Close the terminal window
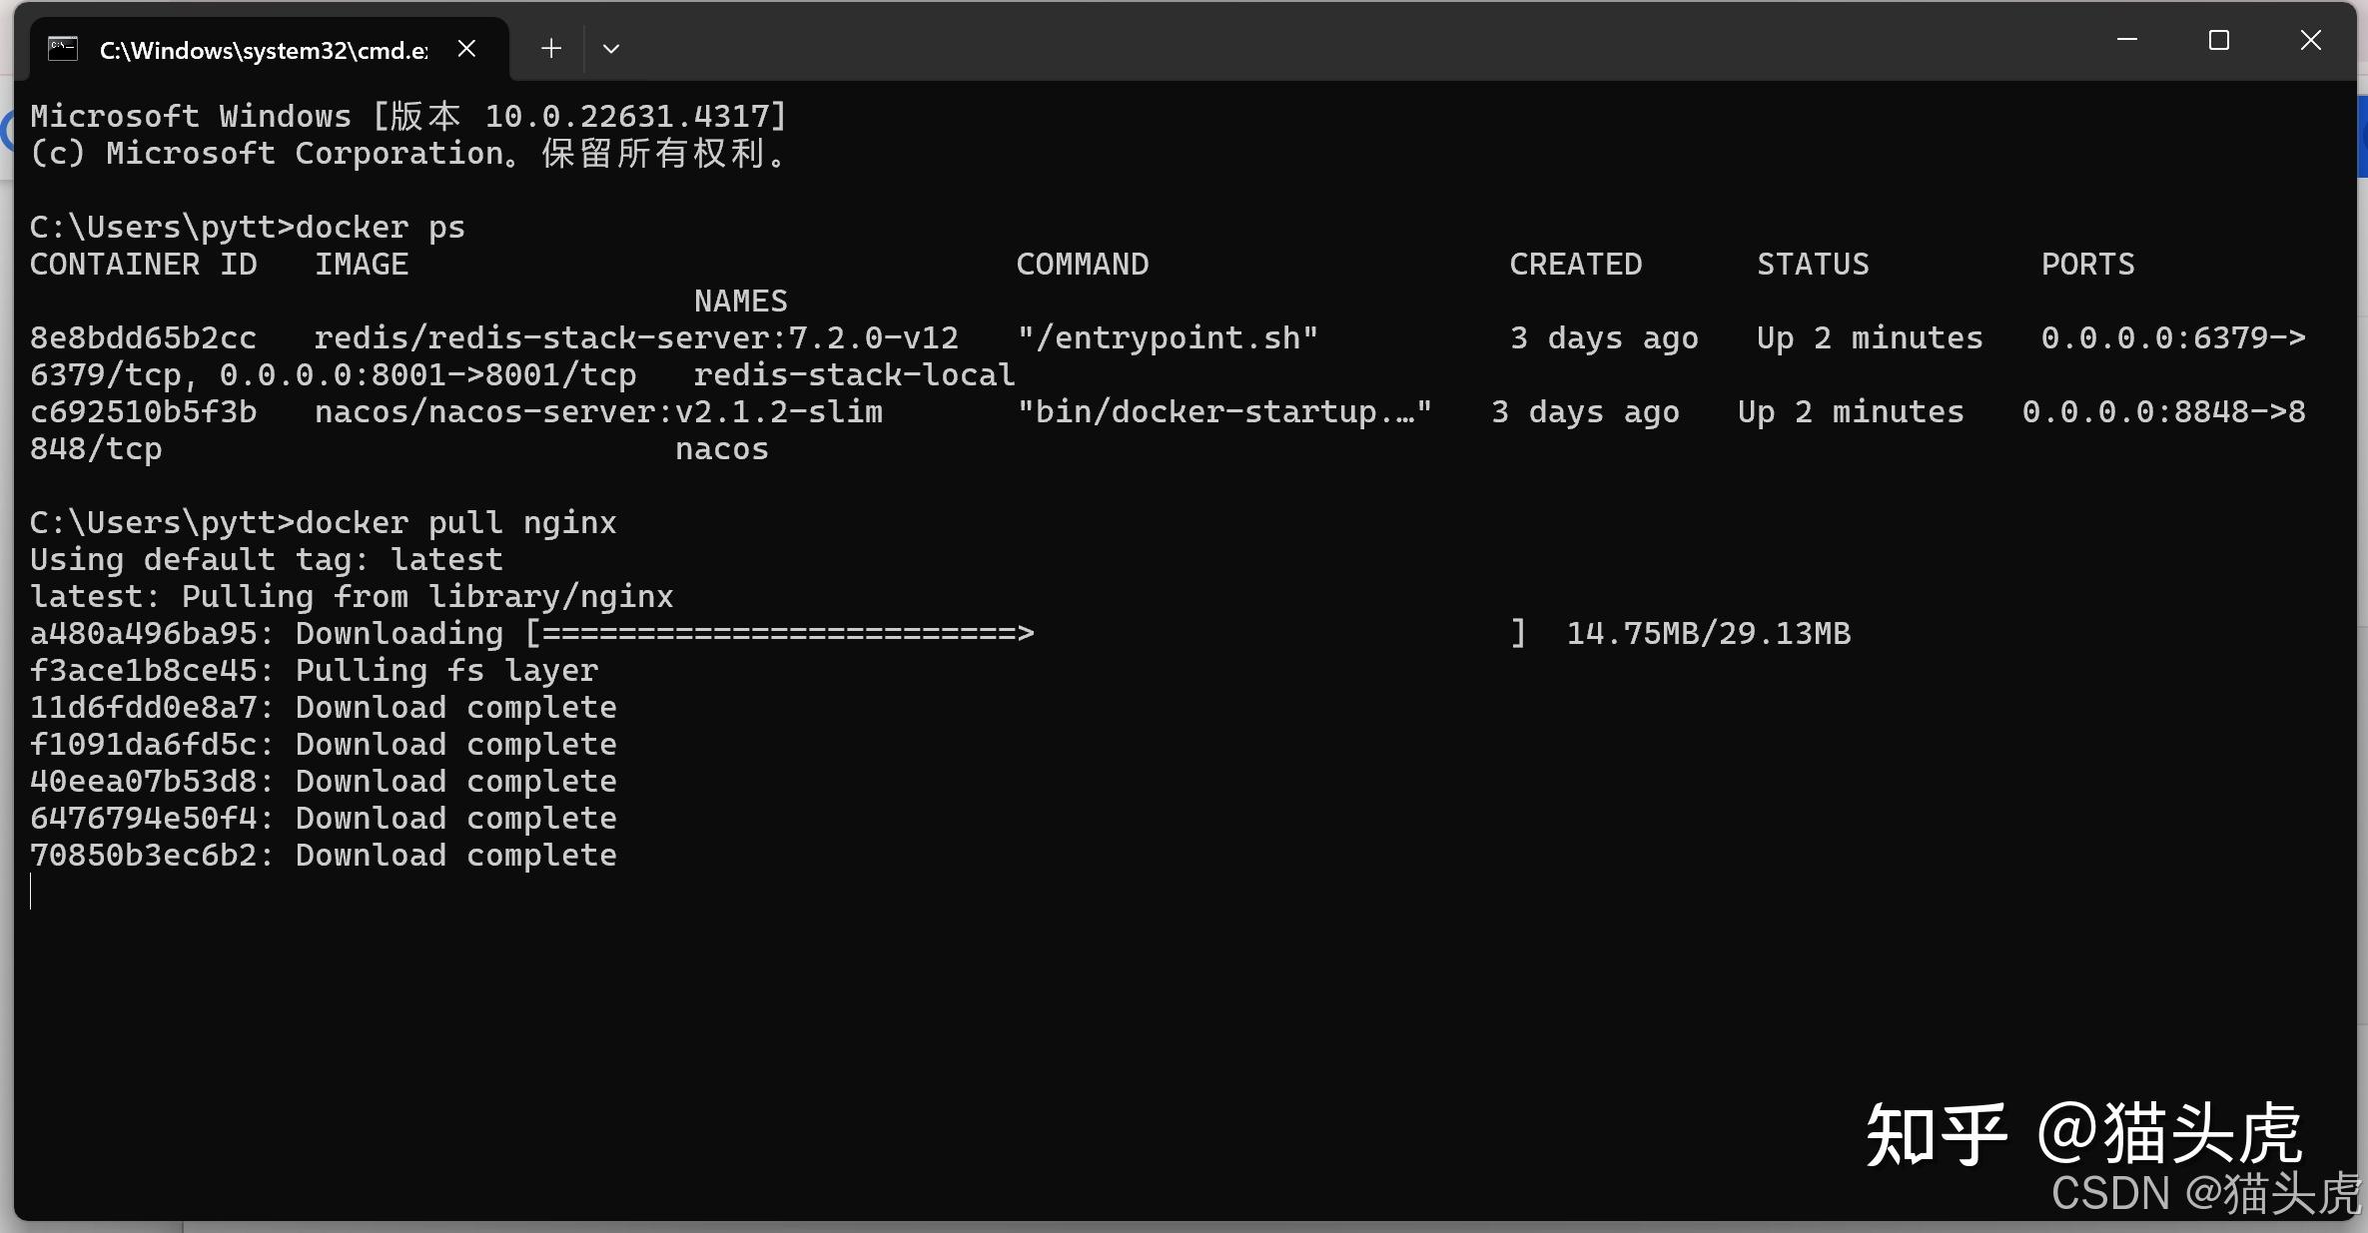2368x1233 pixels. pyautogui.click(x=2311, y=40)
